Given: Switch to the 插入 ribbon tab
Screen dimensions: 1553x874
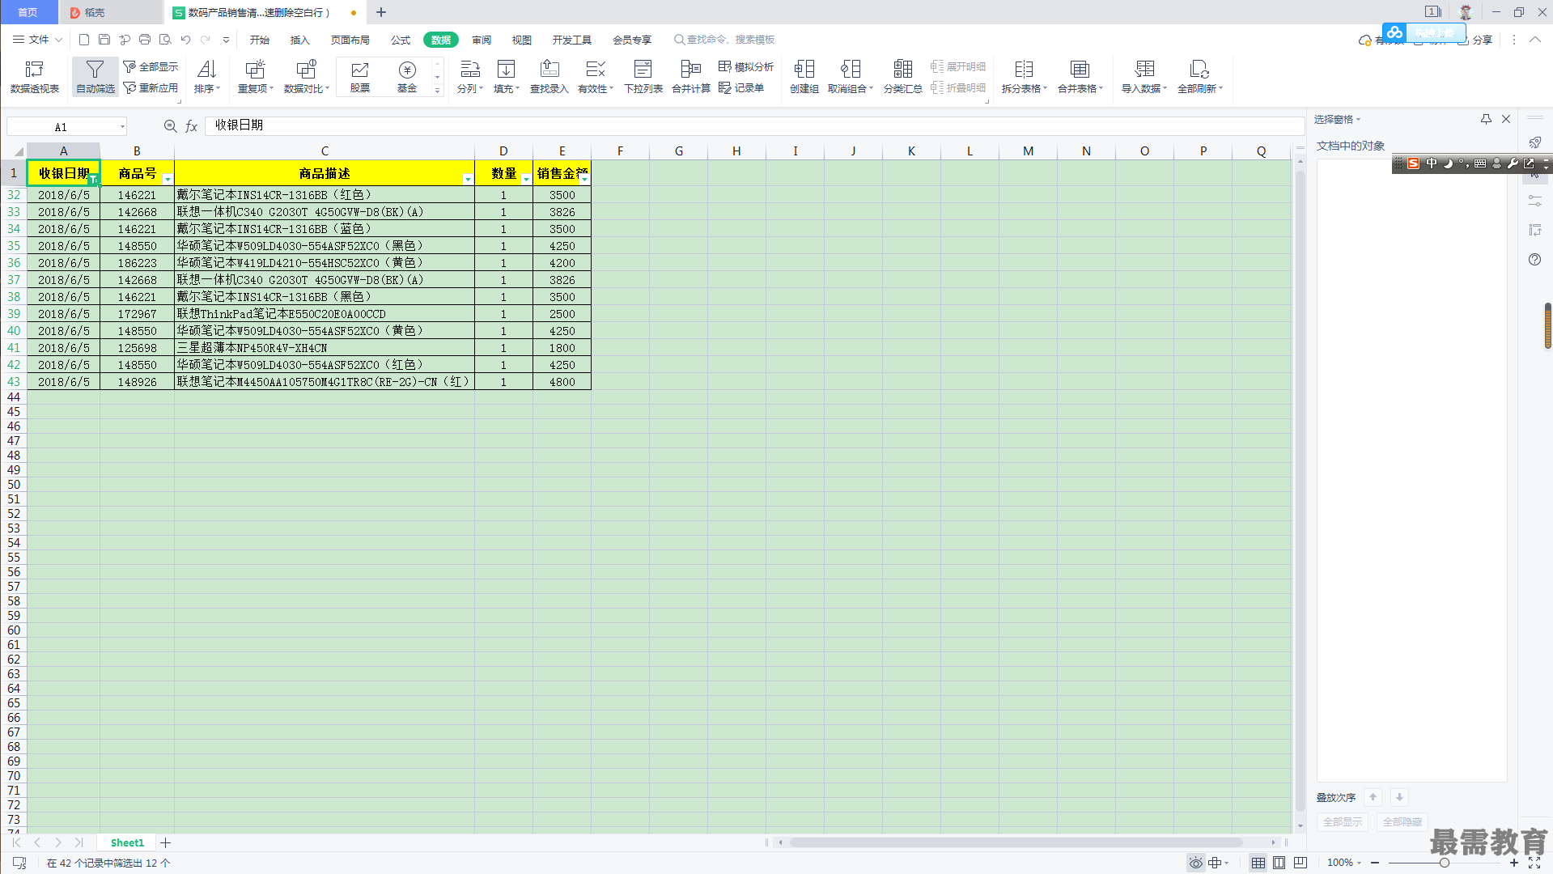Looking at the screenshot, I should [300, 40].
